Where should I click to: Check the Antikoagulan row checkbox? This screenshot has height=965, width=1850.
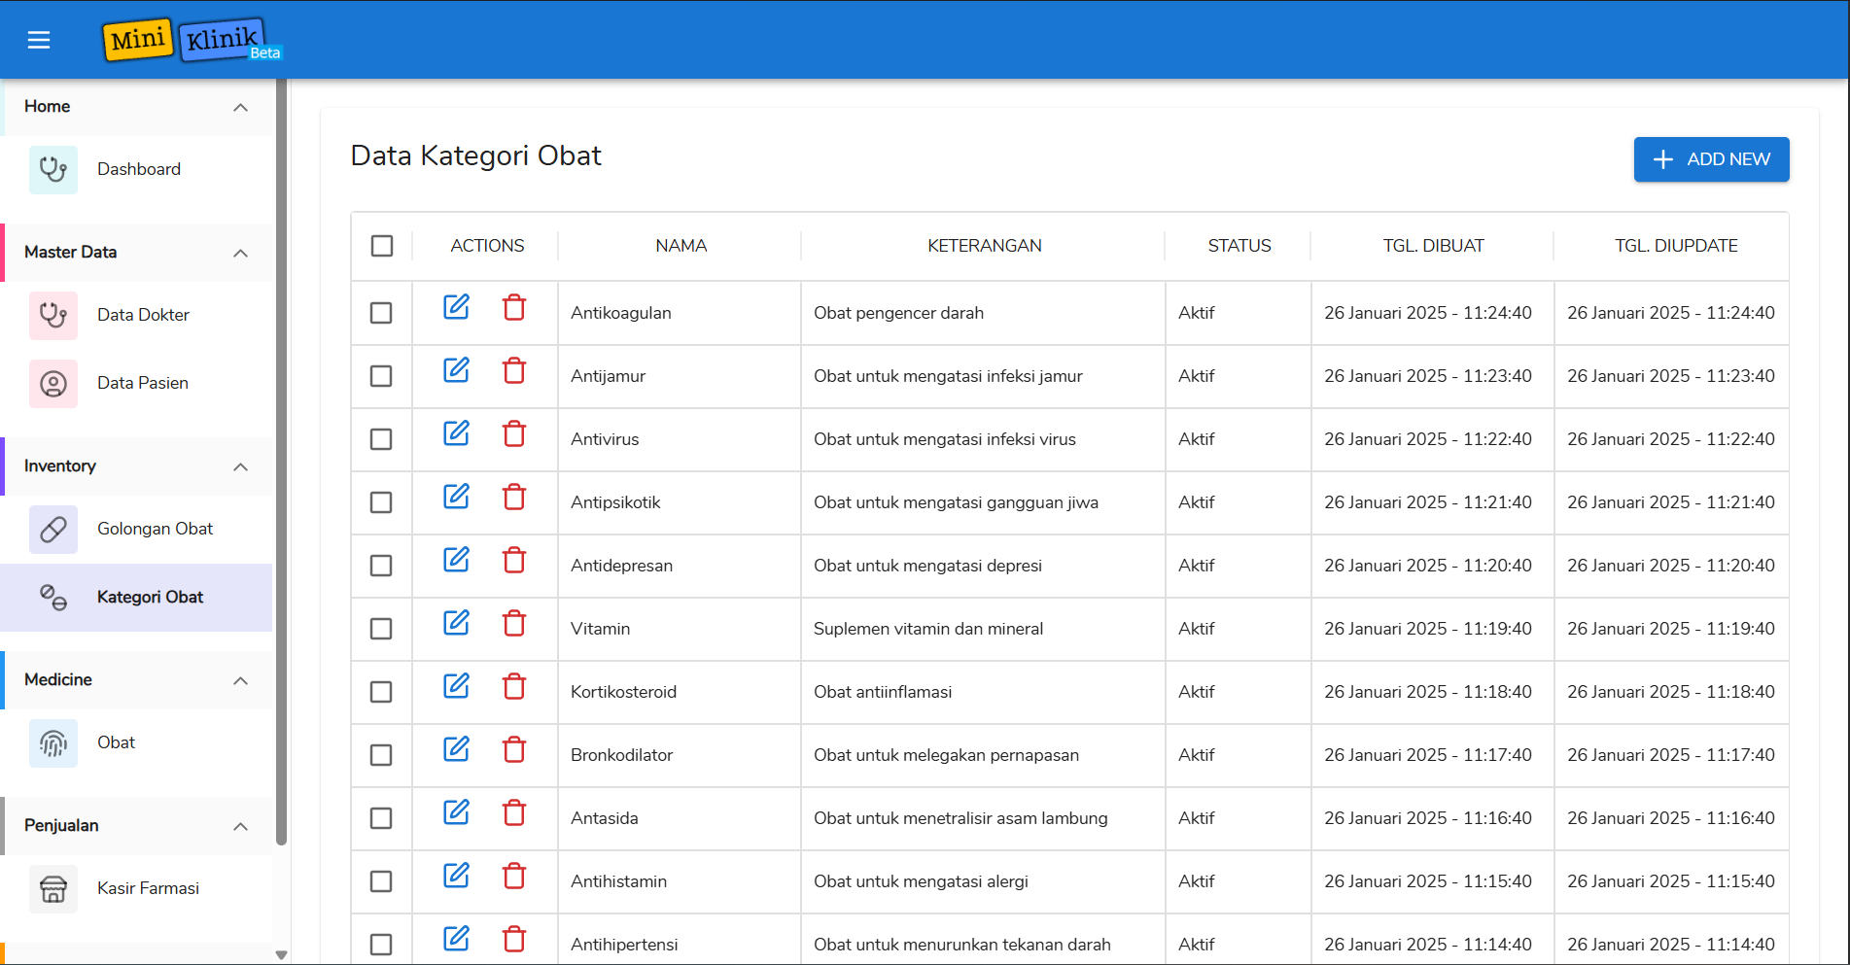tap(381, 313)
